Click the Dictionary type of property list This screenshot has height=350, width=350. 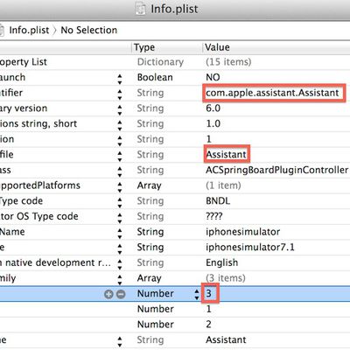point(160,62)
